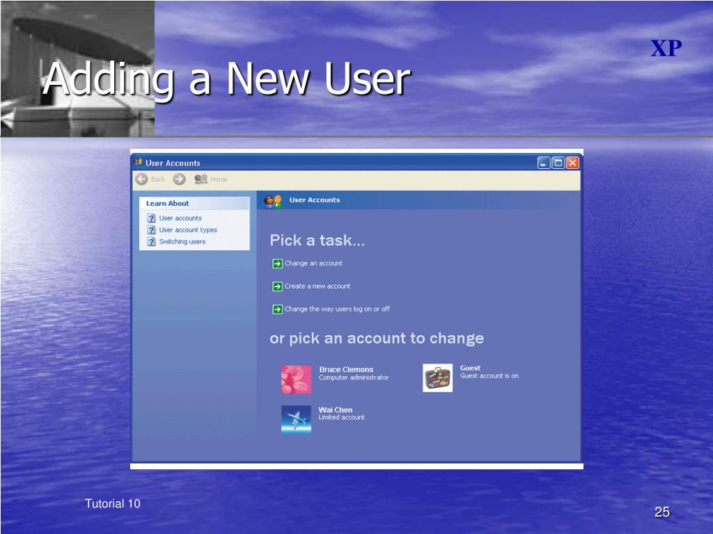Click green arrow icon next to Create a new account
Screen dimensions: 713x534
[277, 286]
